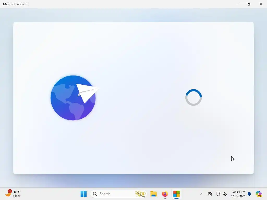Close the Microsoft account window
The width and height of the screenshot is (267, 200).
pyautogui.click(x=261, y=4)
